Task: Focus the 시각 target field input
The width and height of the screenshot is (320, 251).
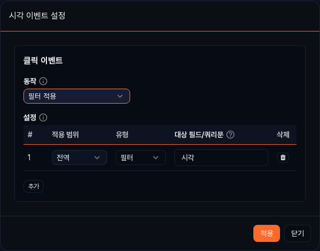Action: [x=221, y=158]
